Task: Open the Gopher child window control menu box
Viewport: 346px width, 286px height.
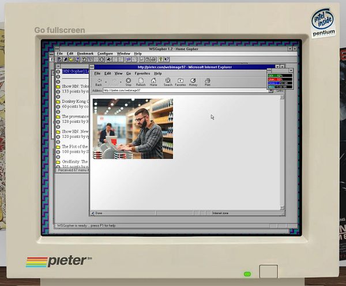Action: (58, 66)
